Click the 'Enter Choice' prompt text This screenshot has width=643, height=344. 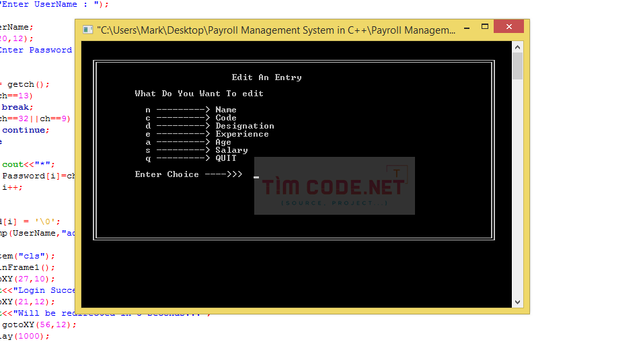click(188, 174)
